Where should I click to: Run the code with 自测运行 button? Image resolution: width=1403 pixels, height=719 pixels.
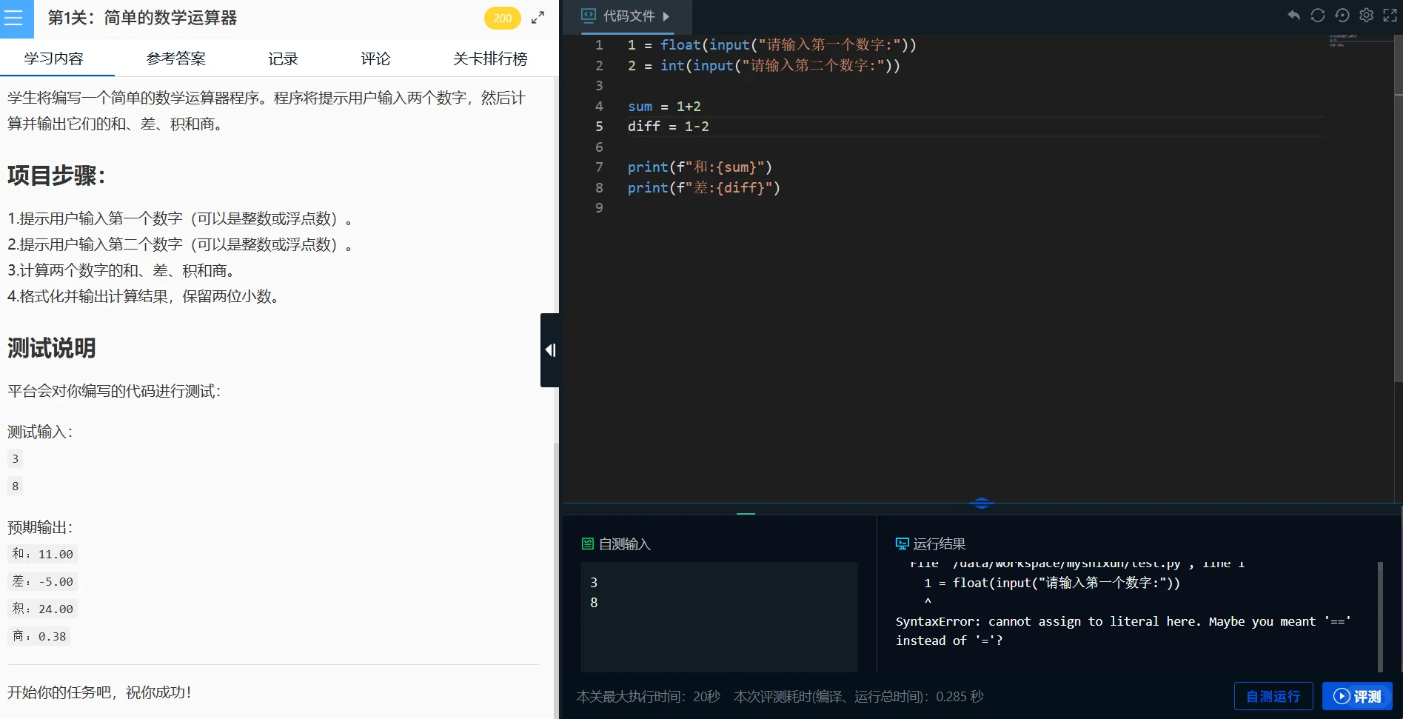point(1273,696)
